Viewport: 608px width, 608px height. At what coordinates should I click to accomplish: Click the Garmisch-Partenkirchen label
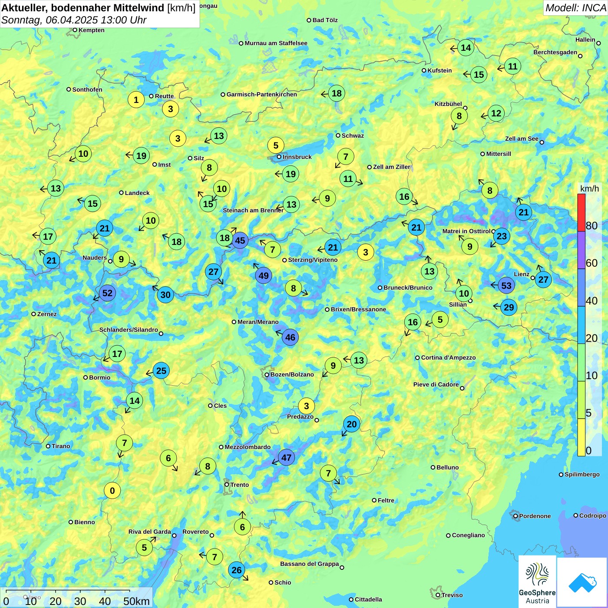pyautogui.click(x=262, y=94)
